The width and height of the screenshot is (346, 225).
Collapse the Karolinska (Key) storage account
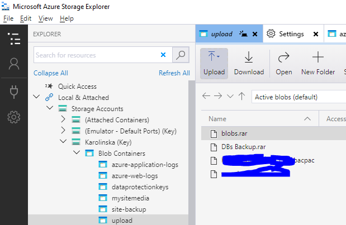[x=63, y=142]
